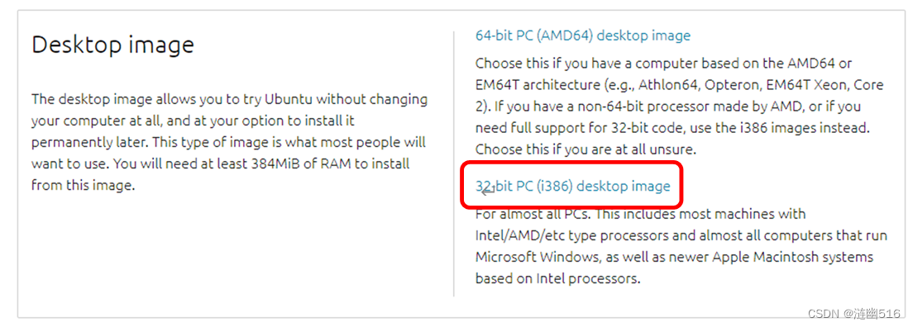This screenshot has height=327, width=913.
Task: Click the arrow cursor icon over the 32-bit link
Action: 488,190
